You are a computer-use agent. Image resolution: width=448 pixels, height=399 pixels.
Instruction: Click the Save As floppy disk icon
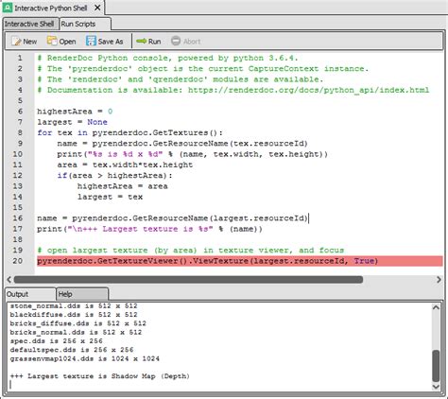click(91, 41)
